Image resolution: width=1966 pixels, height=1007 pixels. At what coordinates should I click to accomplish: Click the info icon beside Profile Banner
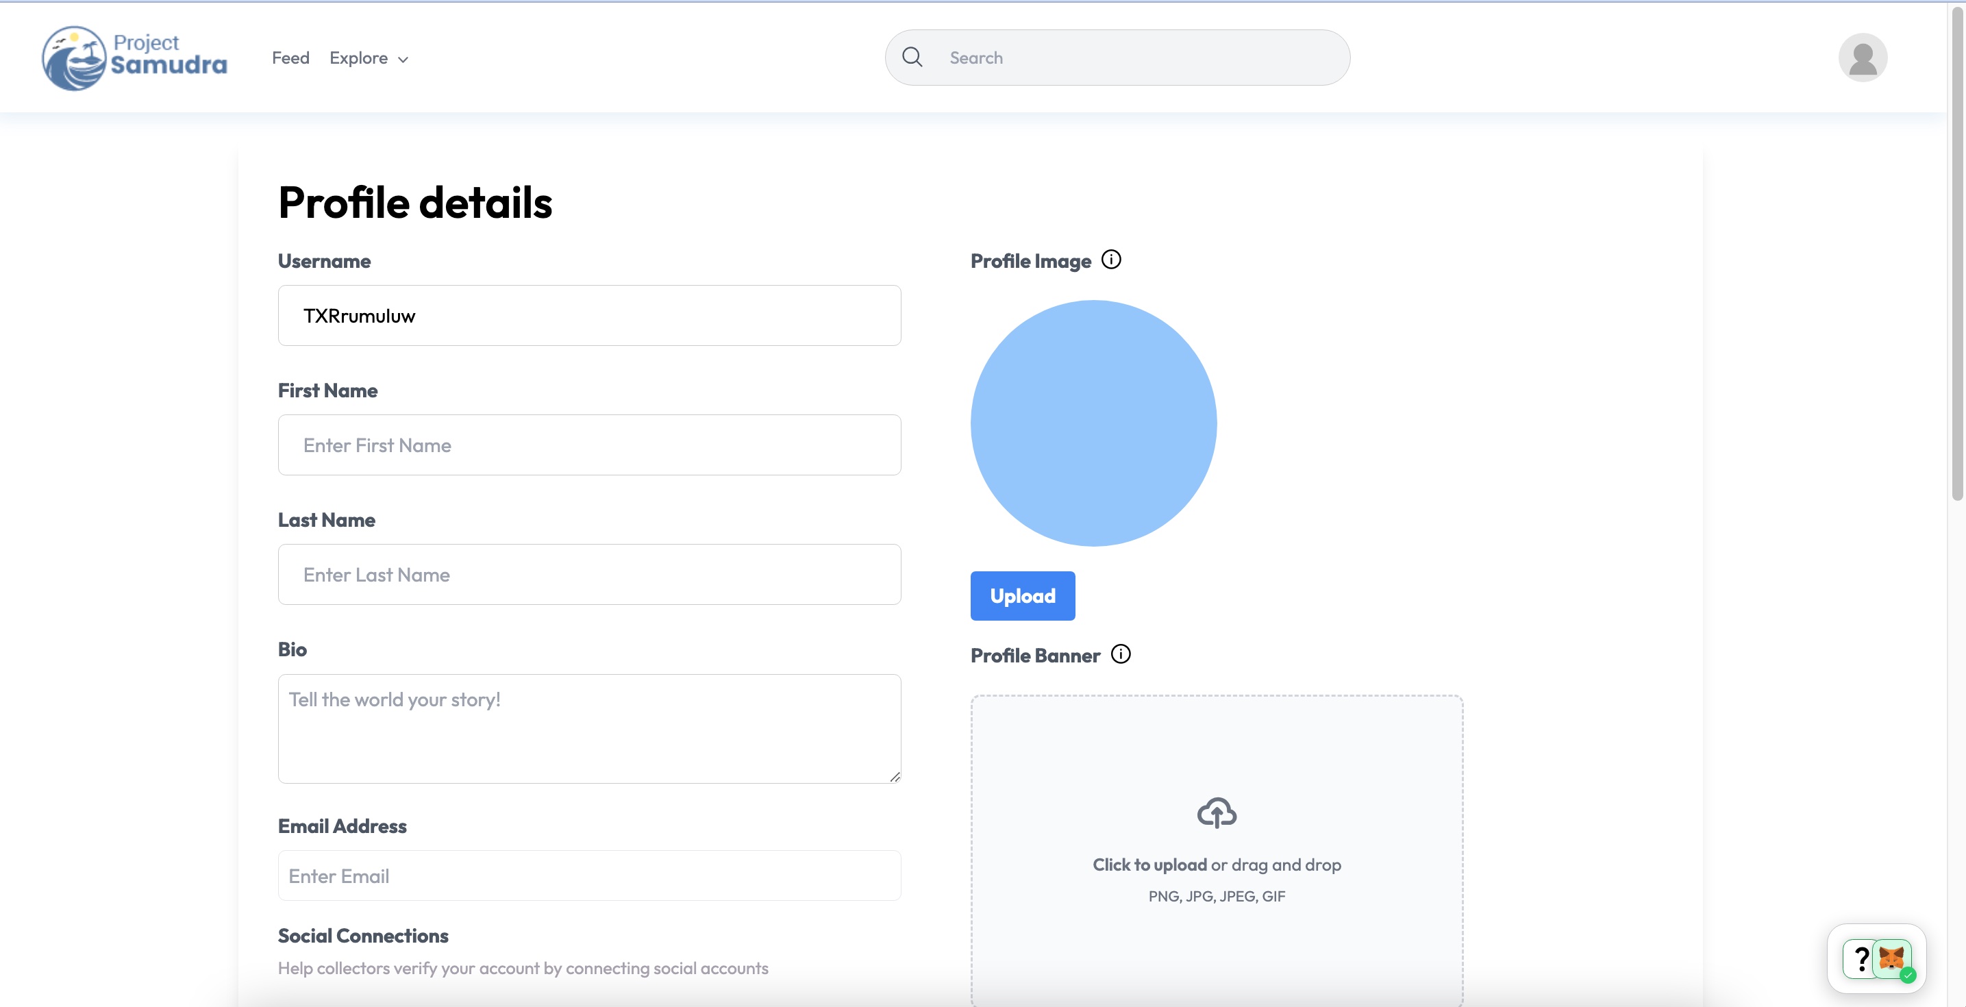click(x=1121, y=654)
